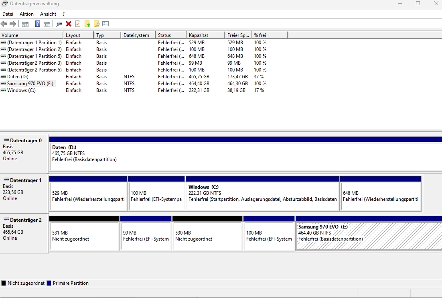Click the yellow folder with green arrow icon
This screenshot has height=298, width=442.
pos(87,24)
